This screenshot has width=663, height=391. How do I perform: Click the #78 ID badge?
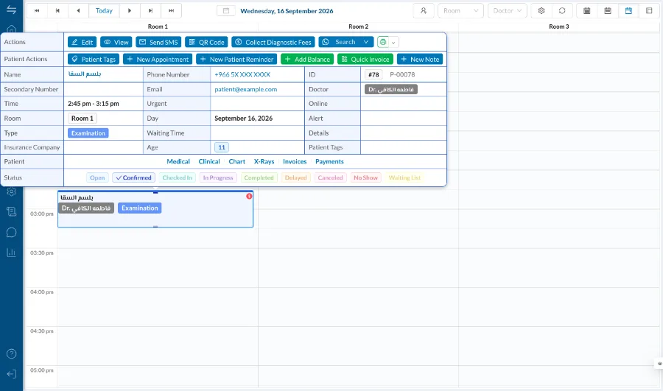pyautogui.click(x=373, y=74)
